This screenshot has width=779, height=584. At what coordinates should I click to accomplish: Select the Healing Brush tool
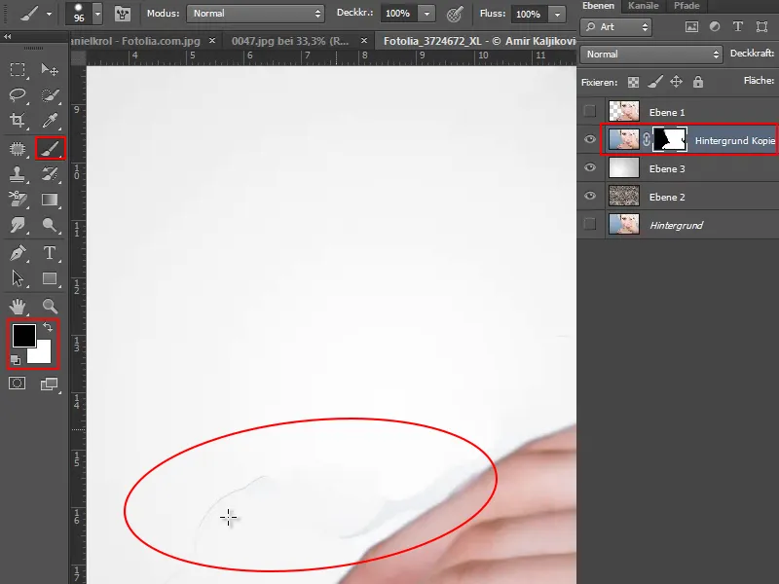coord(18,149)
